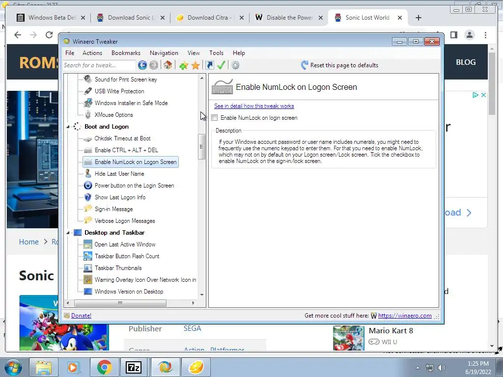Open See in detail how this tweak works link
Image resolution: width=503 pixels, height=377 pixels.
coord(254,106)
